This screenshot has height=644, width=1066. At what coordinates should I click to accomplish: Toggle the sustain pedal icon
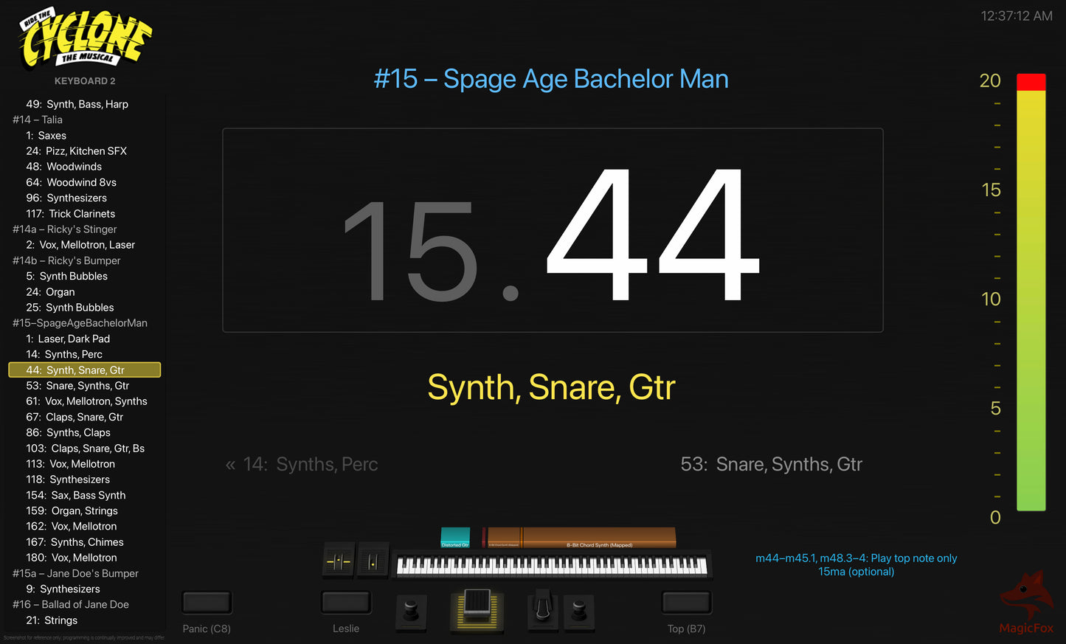543,609
